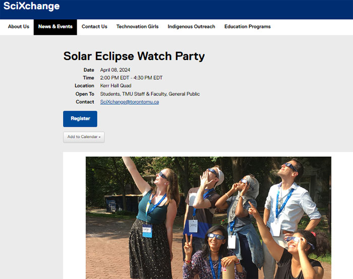Open the Education Programs menu item
This screenshot has height=279, width=353.
(247, 27)
